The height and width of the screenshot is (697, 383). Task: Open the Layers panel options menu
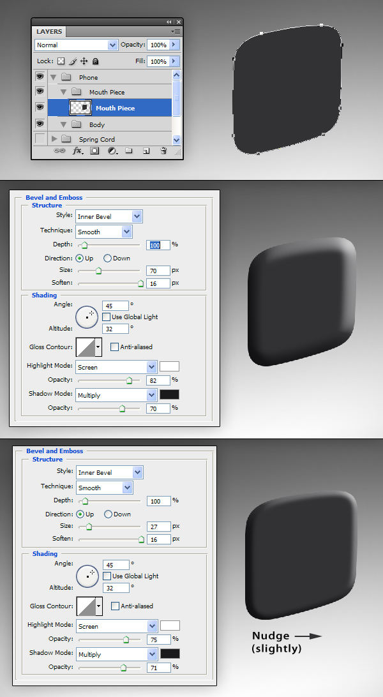click(x=176, y=31)
